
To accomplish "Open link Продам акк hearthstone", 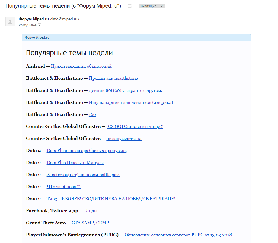I will pos(113,78).
